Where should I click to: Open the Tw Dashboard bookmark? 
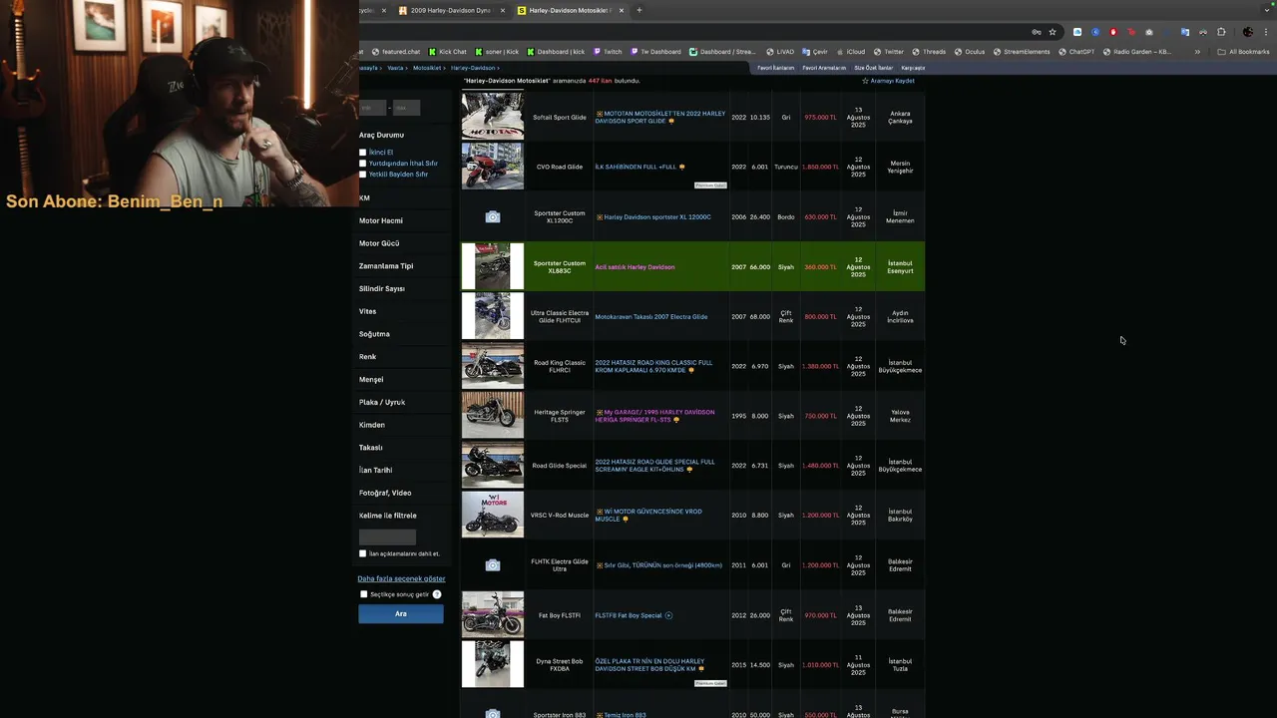pos(655,52)
